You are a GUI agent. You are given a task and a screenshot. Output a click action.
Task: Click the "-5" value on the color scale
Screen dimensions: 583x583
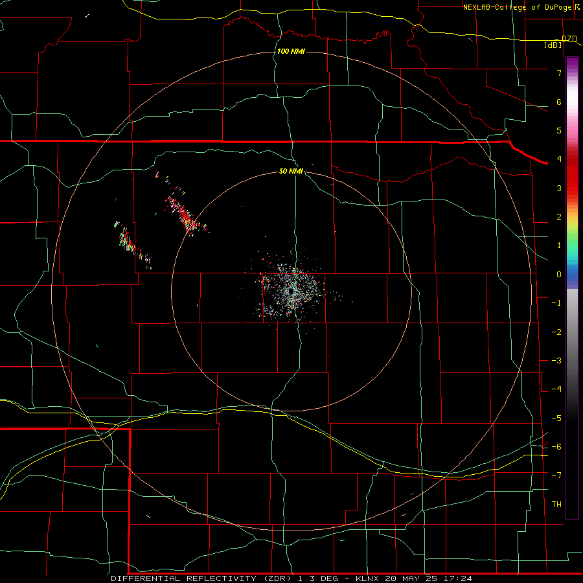pyautogui.click(x=556, y=418)
